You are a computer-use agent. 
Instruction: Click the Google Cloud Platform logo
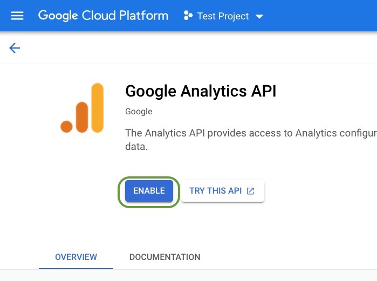pyautogui.click(x=103, y=16)
